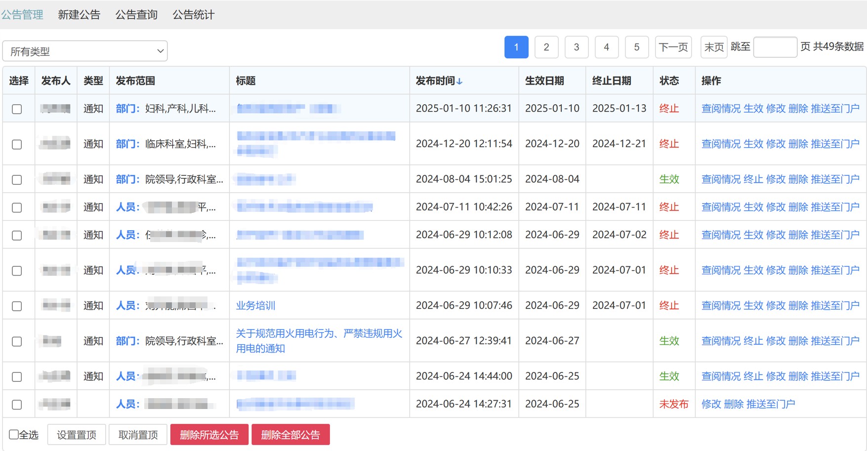
Task: Open the 业务培训 announcement title link
Action: (x=255, y=306)
